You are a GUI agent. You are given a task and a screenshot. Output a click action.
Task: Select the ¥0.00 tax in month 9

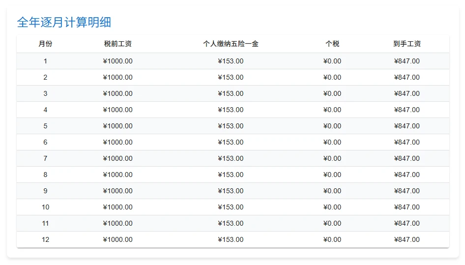click(x=332, y=191)
